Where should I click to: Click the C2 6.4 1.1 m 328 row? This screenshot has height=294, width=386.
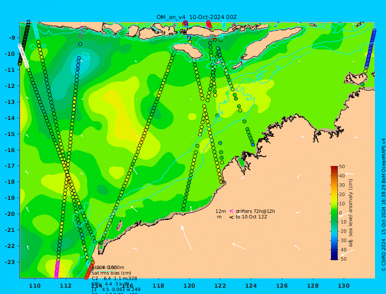[114, 278]
